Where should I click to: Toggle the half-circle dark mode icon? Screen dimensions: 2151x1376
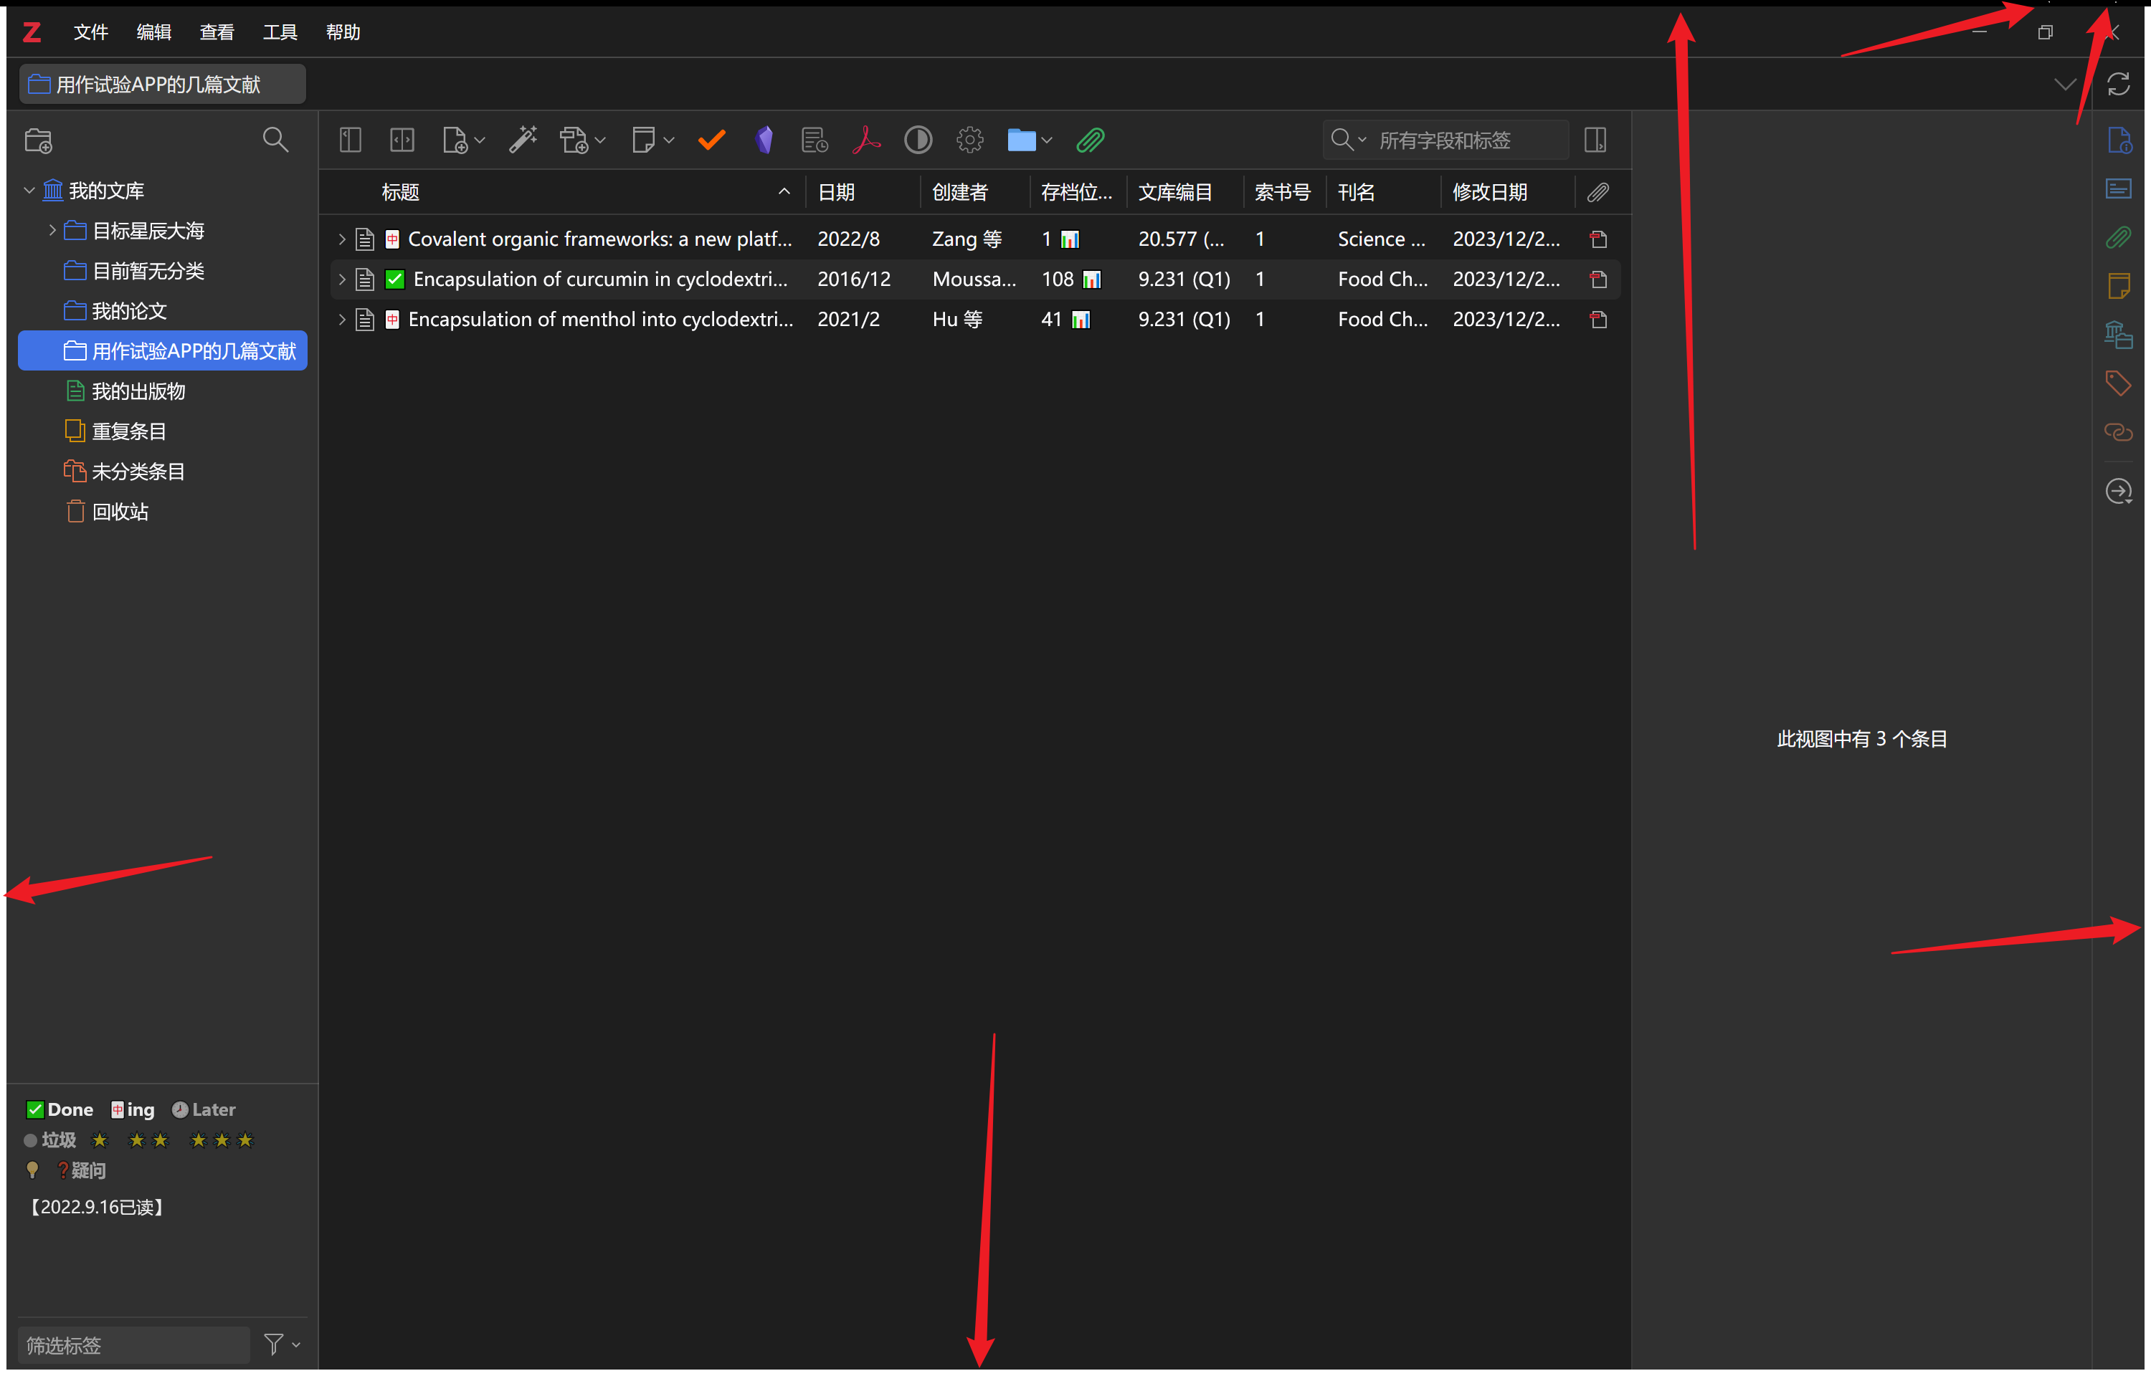(x=918, y=140)
